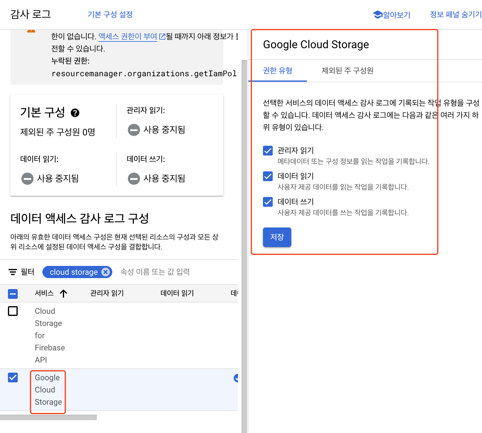Check the Cloud Storage for Firebase API row
Viewport: 482px width, 433px height.
tap(13, 311)
